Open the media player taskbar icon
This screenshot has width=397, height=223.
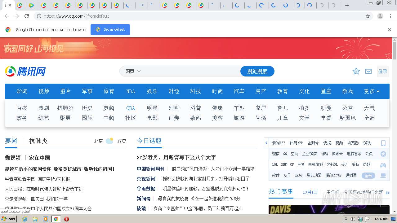46,219
